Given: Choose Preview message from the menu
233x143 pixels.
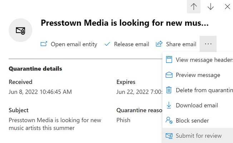Looking at the screenshot, I should click(x=198, y=75).
